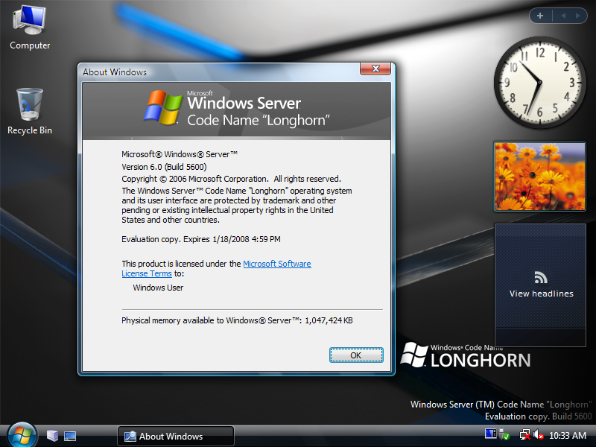Click the About Windows title bar text
The image size is (596, 447).
[115, 72]
